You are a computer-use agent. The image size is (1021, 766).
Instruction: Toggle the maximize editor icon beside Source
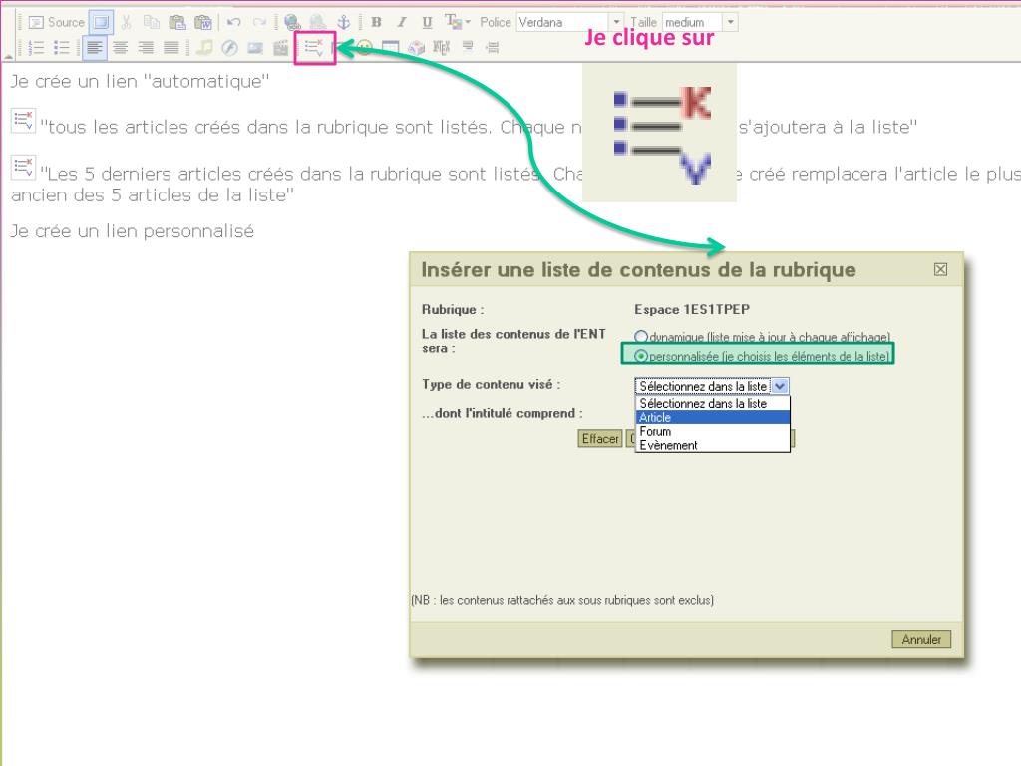[101, 22]
